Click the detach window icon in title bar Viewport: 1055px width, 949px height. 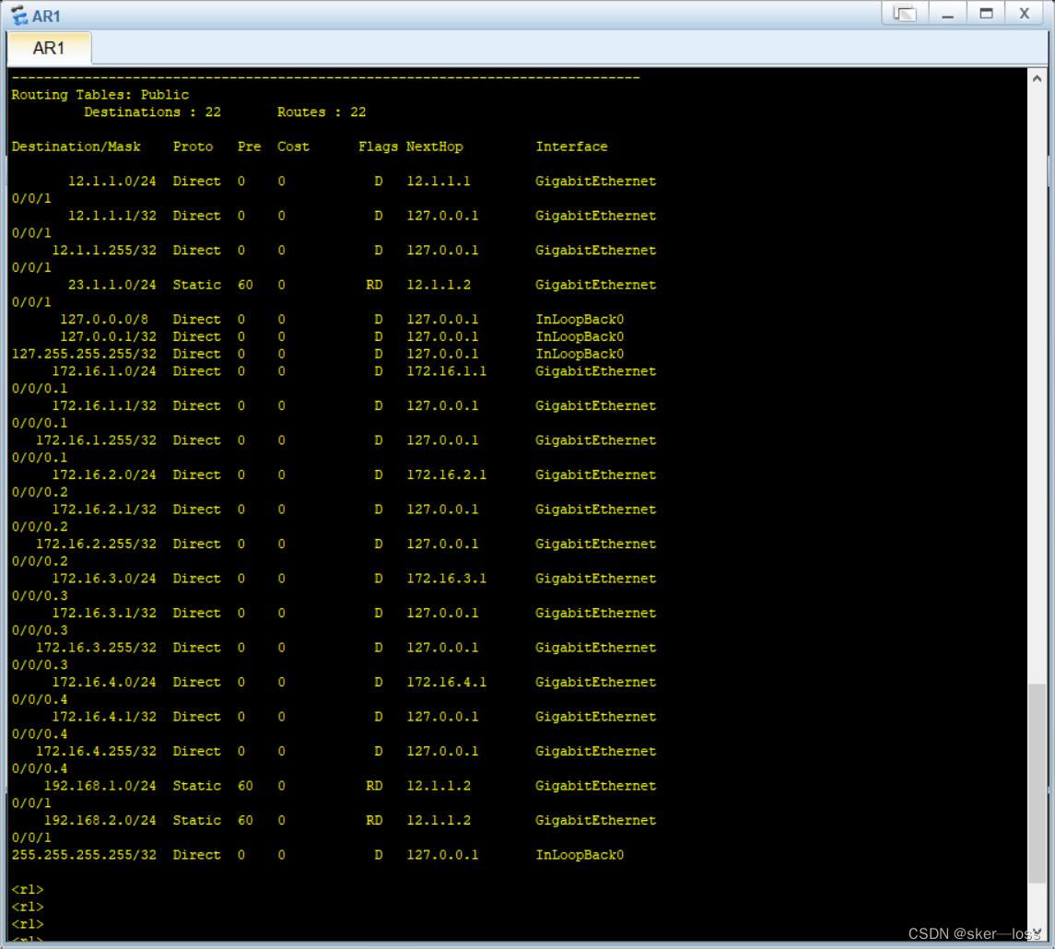(x=905, y=14)
